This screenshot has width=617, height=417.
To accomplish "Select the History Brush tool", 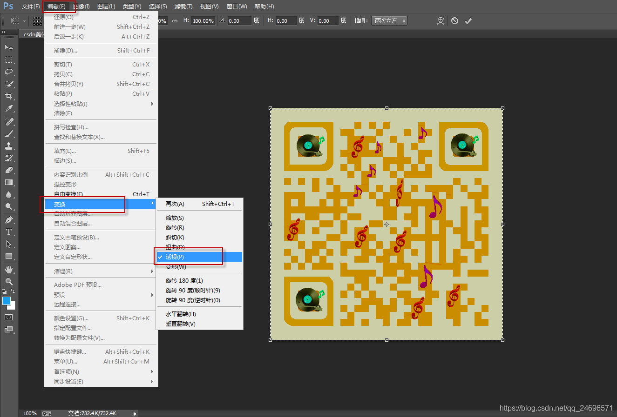I will point(9,158).
